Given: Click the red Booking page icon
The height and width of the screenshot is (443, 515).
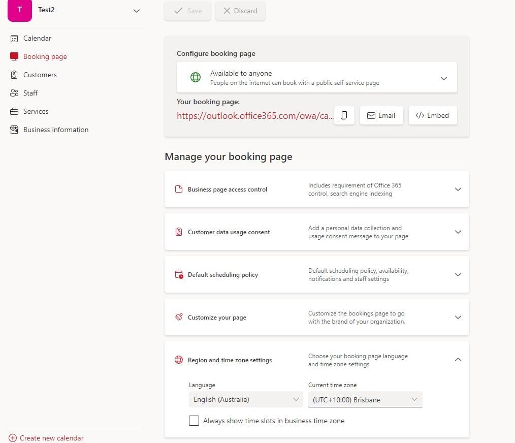Looking at the screenshot, I should coord(14,56).
